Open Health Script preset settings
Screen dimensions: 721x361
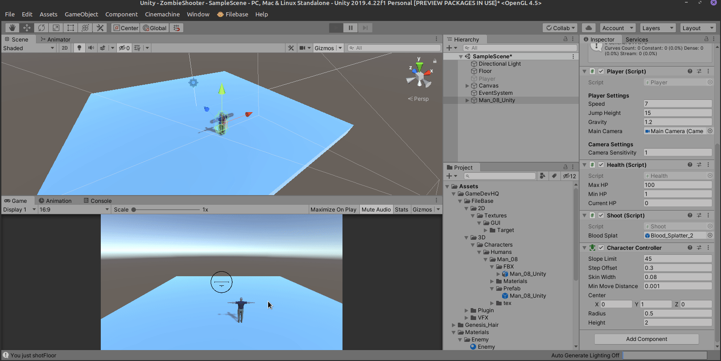(699, 165)
